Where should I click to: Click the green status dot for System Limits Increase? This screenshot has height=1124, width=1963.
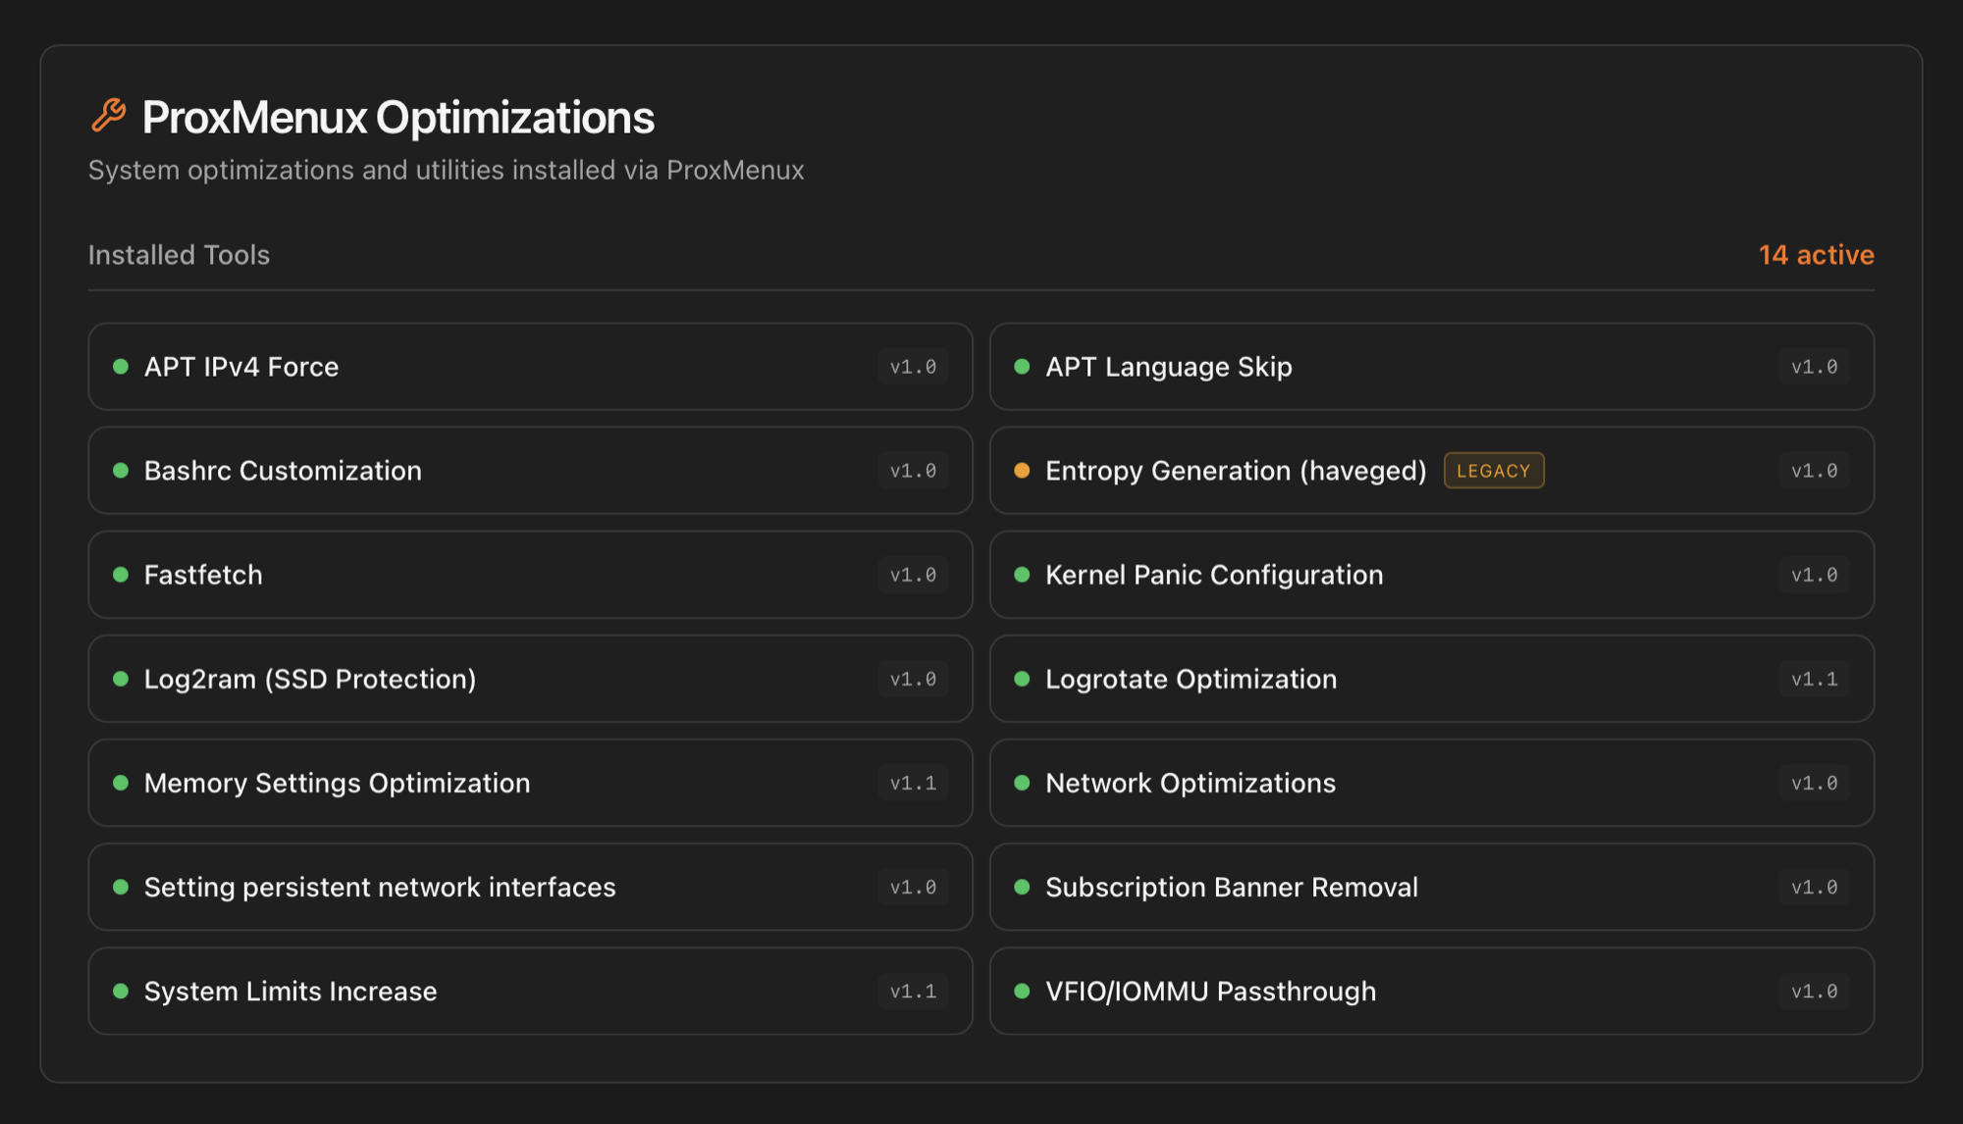[121, 991]
